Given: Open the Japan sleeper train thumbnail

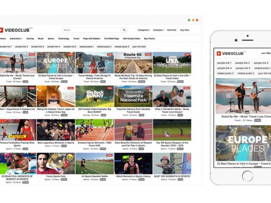Looking at the screenshot, I should (56, 96).
